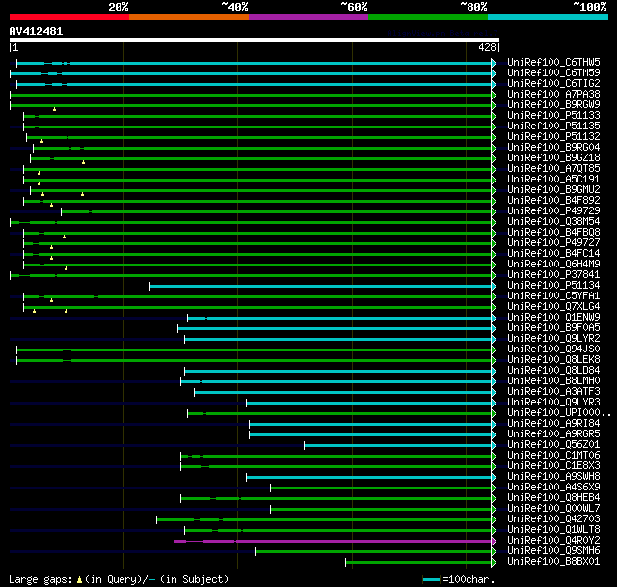Select label UniRef100_Q1ENW9
617x587 pixels.
[553, 318]
